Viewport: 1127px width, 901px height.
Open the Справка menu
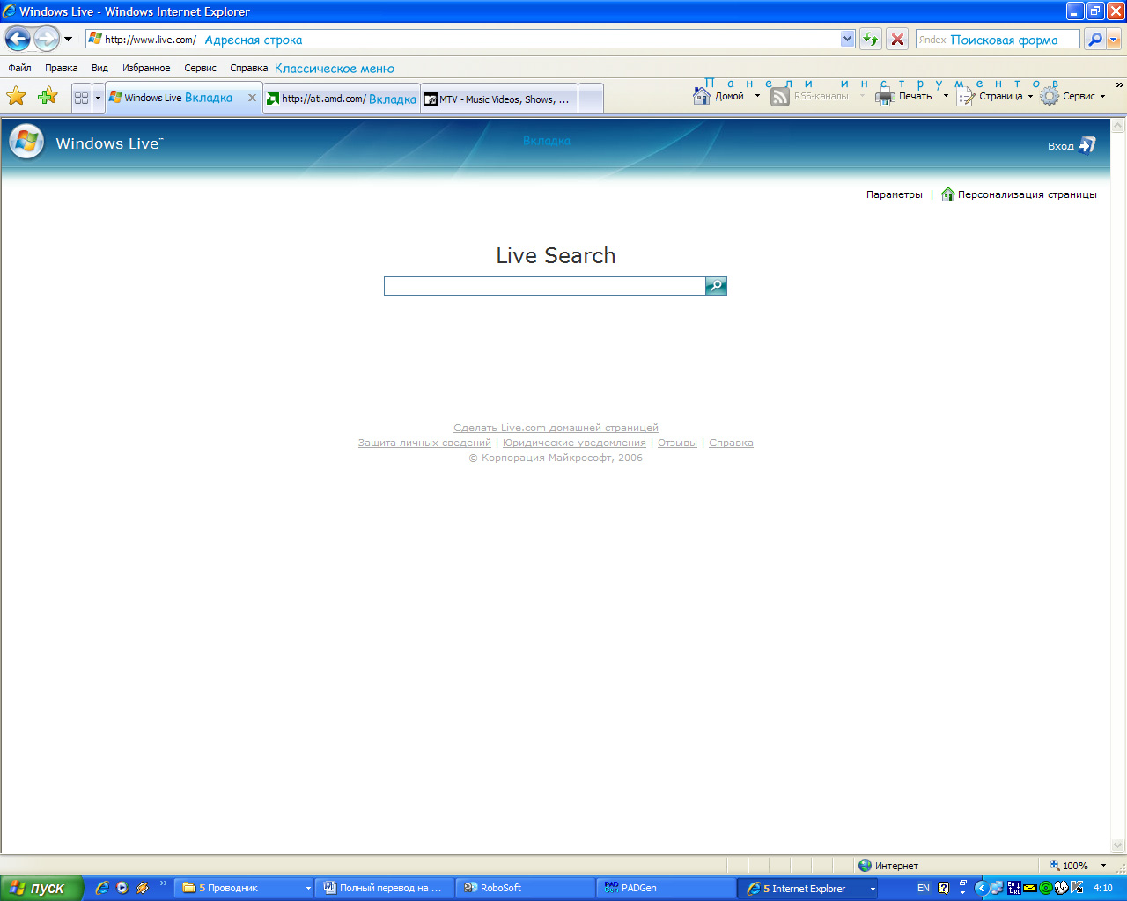(248, 68)
